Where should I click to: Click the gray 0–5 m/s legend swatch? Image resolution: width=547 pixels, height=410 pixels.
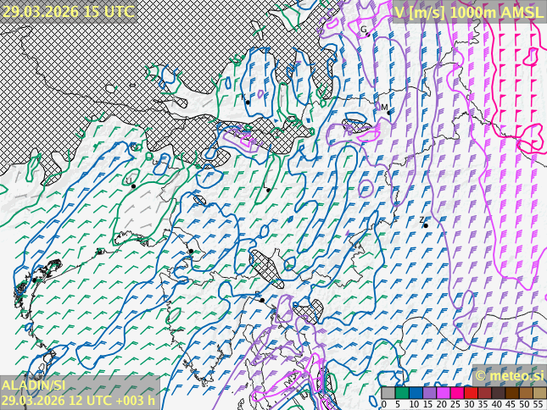[388, 393]
